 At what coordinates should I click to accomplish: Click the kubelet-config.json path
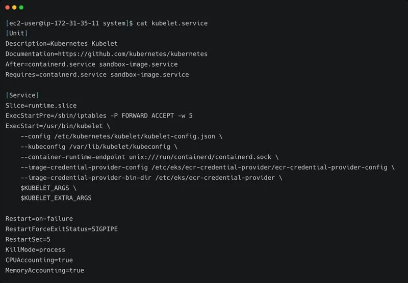135,136
